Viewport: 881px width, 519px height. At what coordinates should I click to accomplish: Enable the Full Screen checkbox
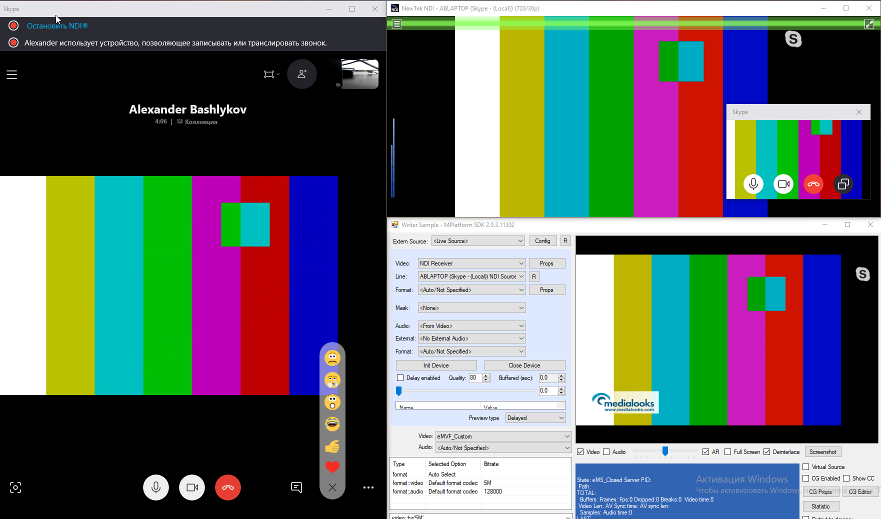(728, 452)
